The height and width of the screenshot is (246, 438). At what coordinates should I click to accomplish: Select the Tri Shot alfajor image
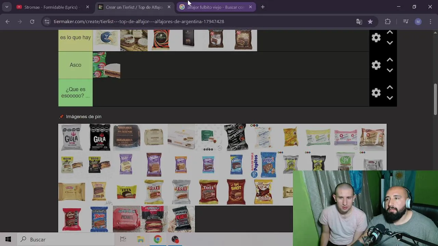(236, 192)
